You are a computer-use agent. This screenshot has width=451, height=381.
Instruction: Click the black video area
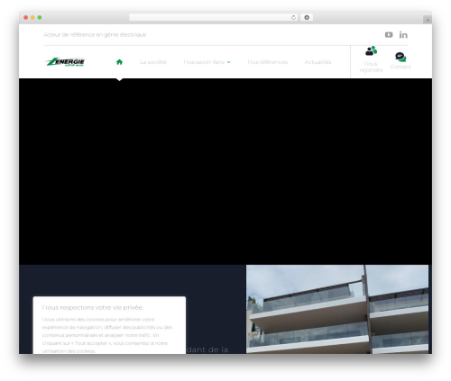225,171
